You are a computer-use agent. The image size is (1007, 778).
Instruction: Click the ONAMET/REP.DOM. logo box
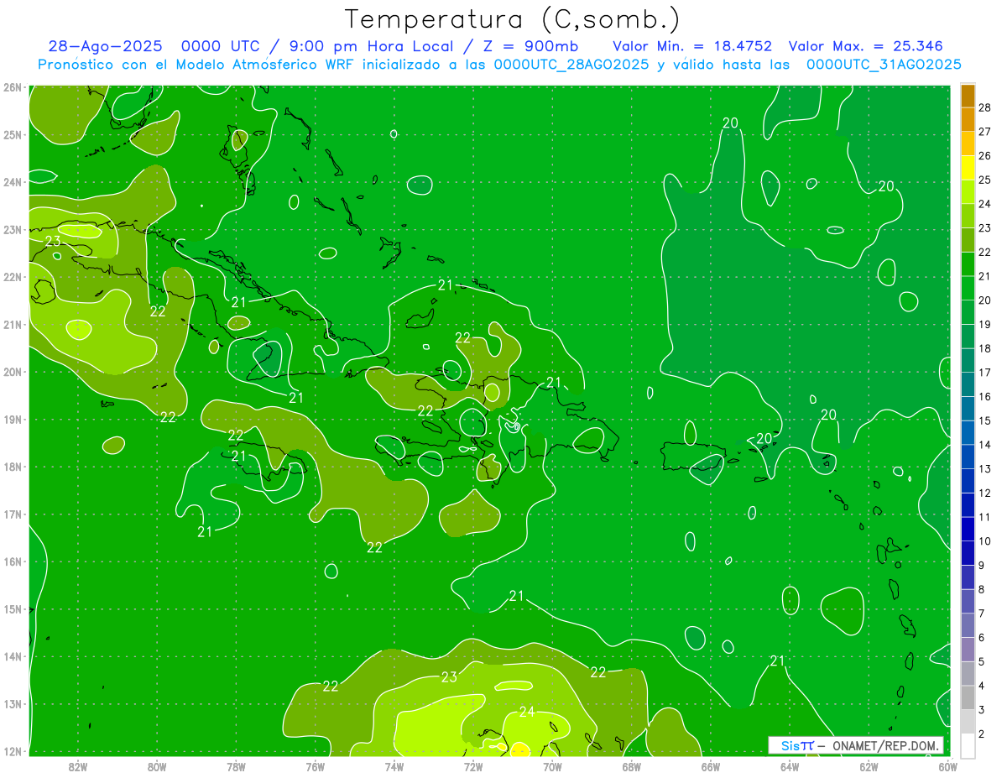(856, 745)
